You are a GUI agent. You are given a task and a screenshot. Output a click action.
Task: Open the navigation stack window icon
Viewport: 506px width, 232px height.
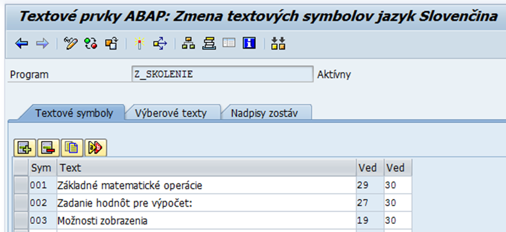pos(209,43)
